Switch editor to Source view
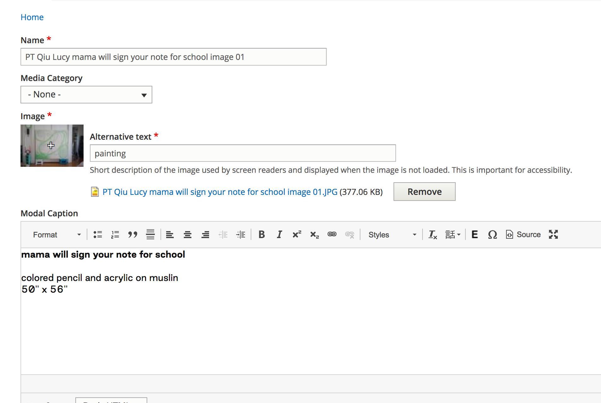601x403 pixels. (523, 235)
